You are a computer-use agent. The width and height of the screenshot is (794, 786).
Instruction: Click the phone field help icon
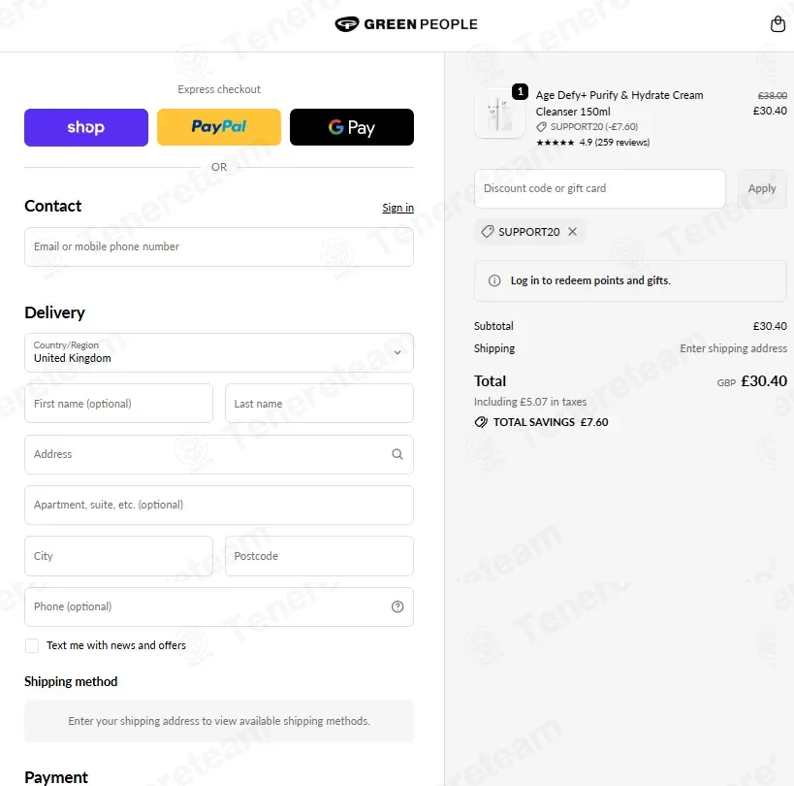[x=397, y=606]
